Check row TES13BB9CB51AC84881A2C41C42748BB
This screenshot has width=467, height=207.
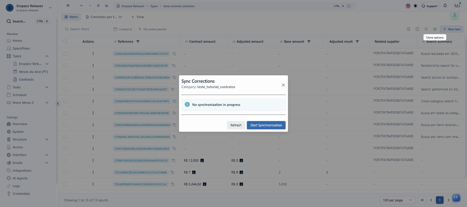pyautogui.click(x=65, y=172)
